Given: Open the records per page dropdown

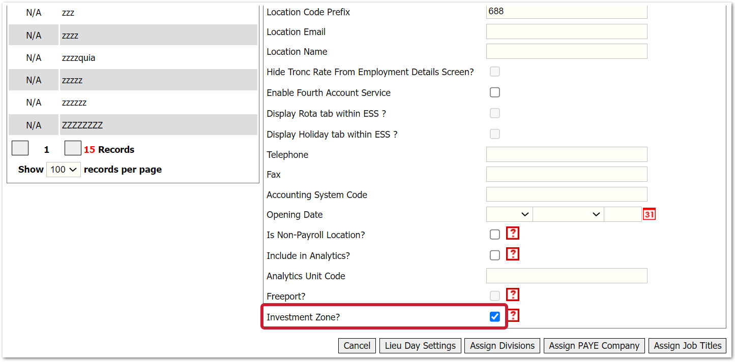Looking at the screenshot, I should (x=63, y=170).
